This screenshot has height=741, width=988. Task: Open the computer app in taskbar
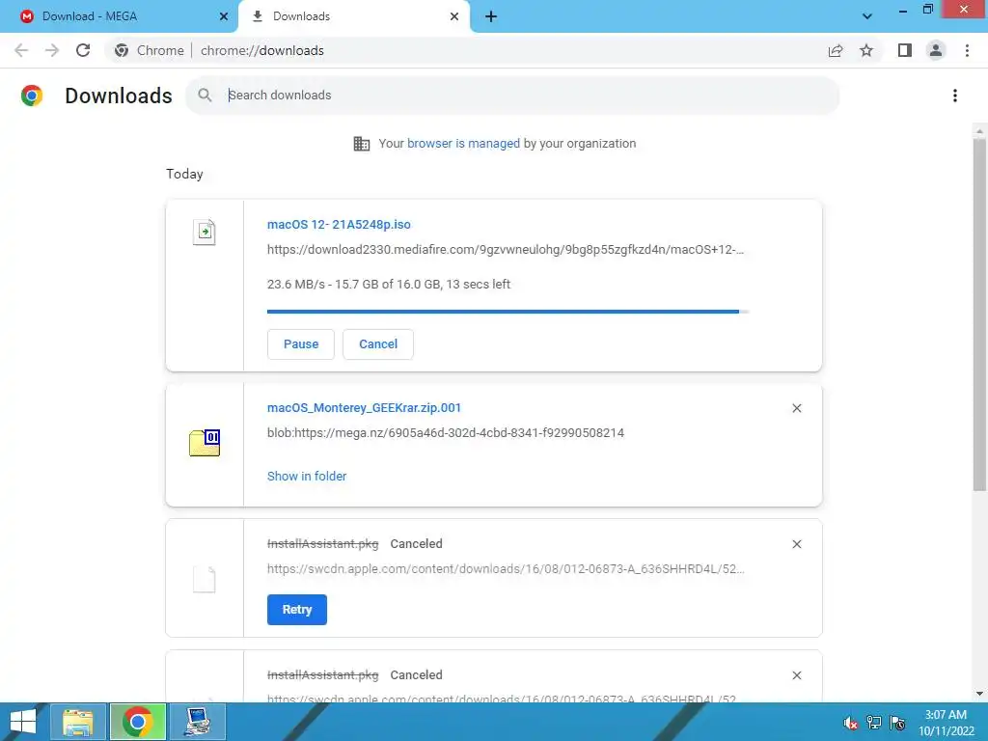point(198,722)
